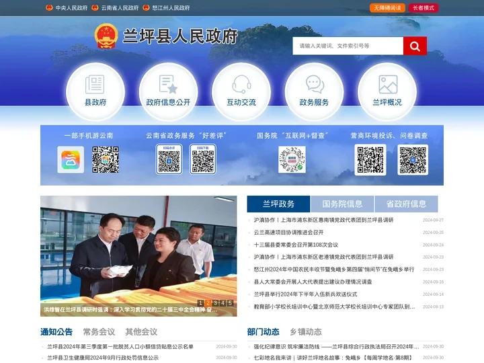Select 乡镇动态 tab
This screenshot has width=484, height=363.
point(306,332)
